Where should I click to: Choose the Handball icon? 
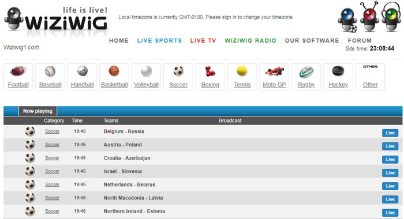[82, 71]
